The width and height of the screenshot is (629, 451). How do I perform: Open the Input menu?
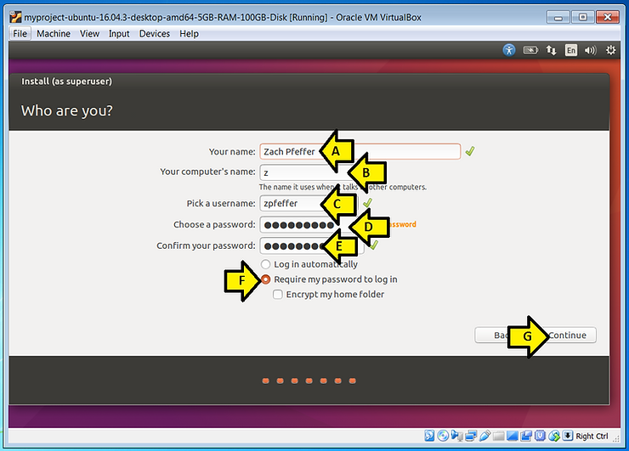pyautogui.click(x=119, y=34)
